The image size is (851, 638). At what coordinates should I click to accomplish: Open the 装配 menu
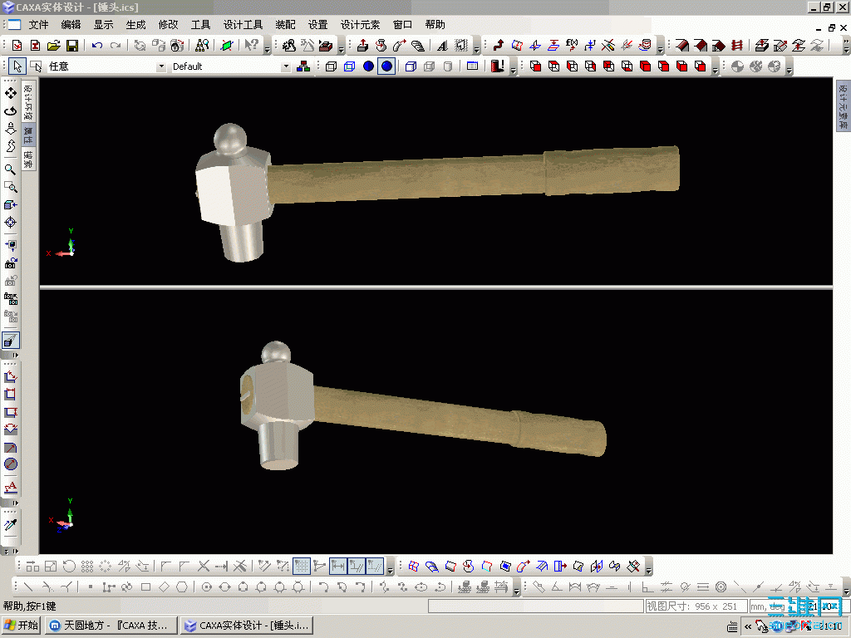286,24
